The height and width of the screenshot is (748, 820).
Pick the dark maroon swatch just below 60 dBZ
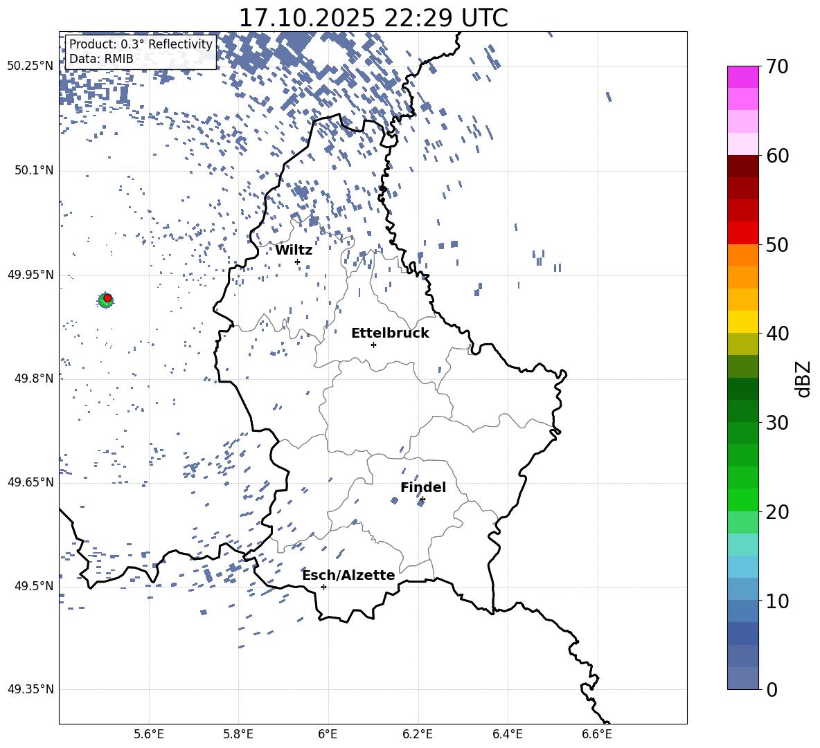[x=742, y=166]
